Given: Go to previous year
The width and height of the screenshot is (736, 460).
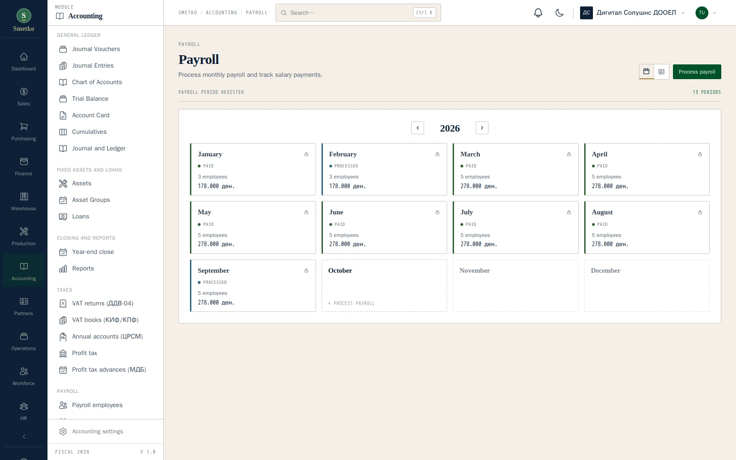Looking at the screenshot, I should (x=418, y=128).
